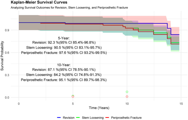Click the Survival Probability axis label
This screenshot has width=188, height=120.
click(2, 56)
